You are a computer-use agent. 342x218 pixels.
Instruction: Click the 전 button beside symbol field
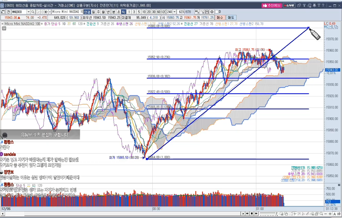click(9, 12)
